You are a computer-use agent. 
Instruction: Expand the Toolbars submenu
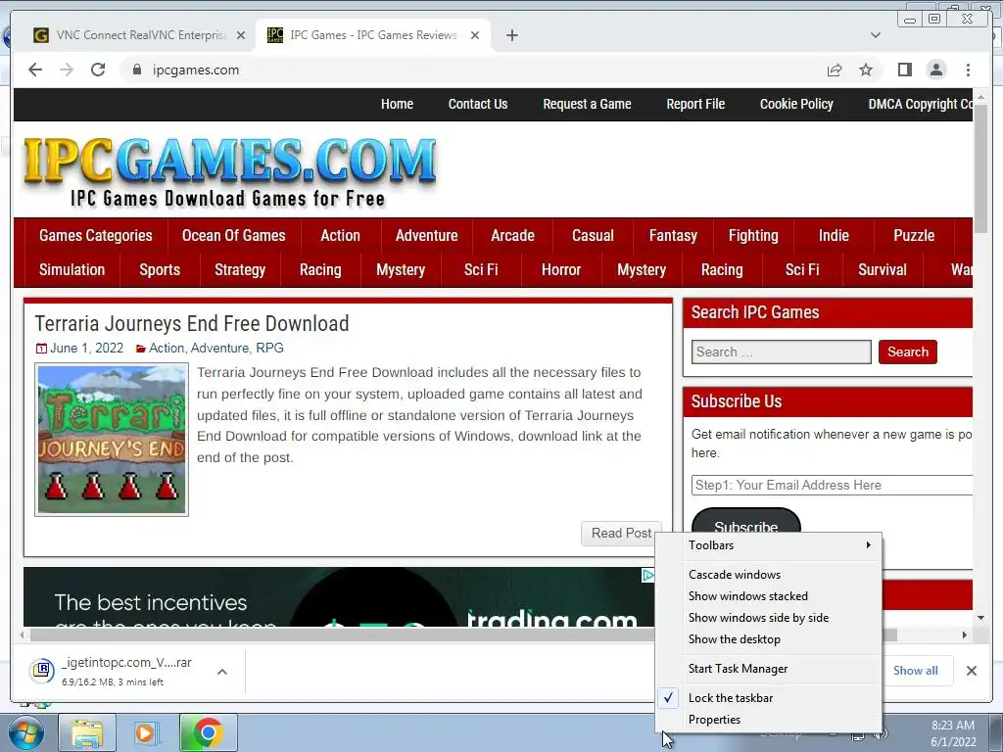tap(770, 545)
